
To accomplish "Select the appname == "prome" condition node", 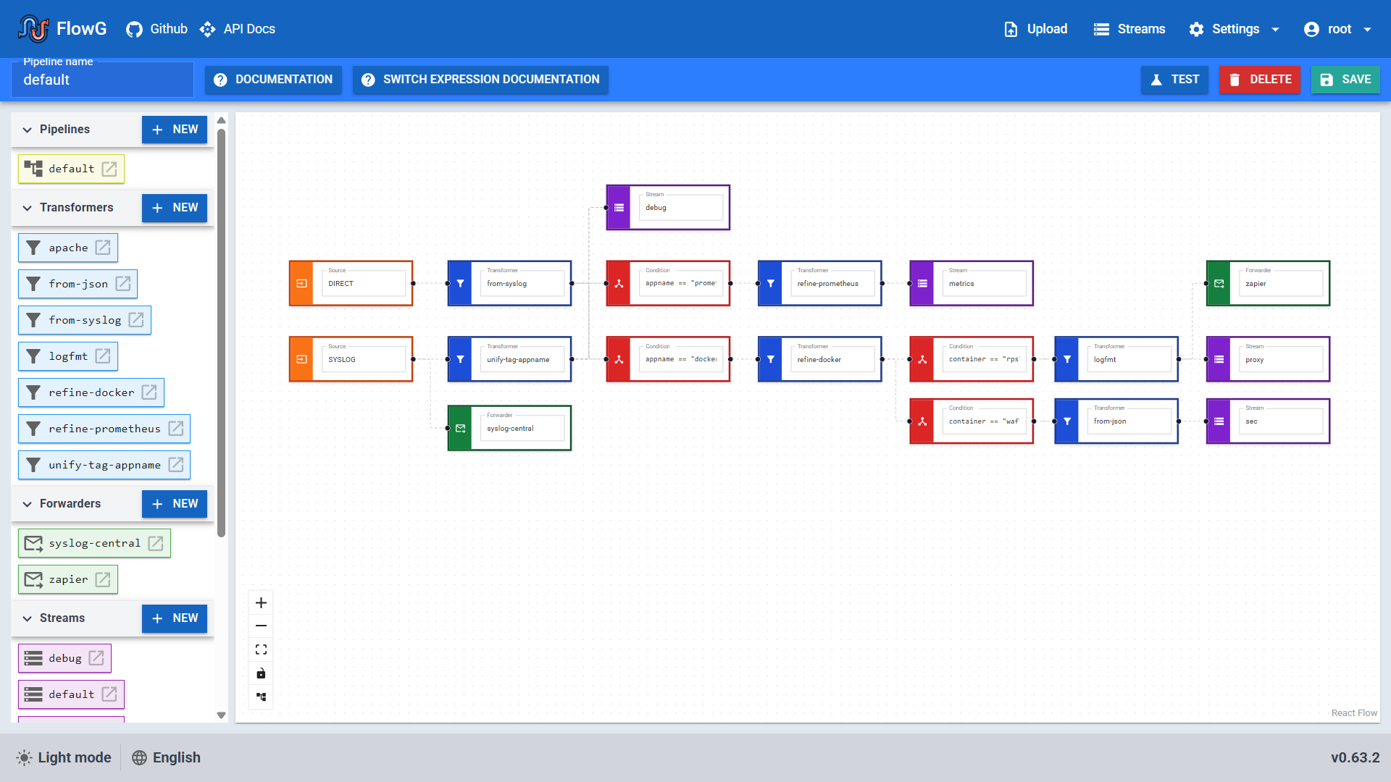I will click(x=668, y=284).
